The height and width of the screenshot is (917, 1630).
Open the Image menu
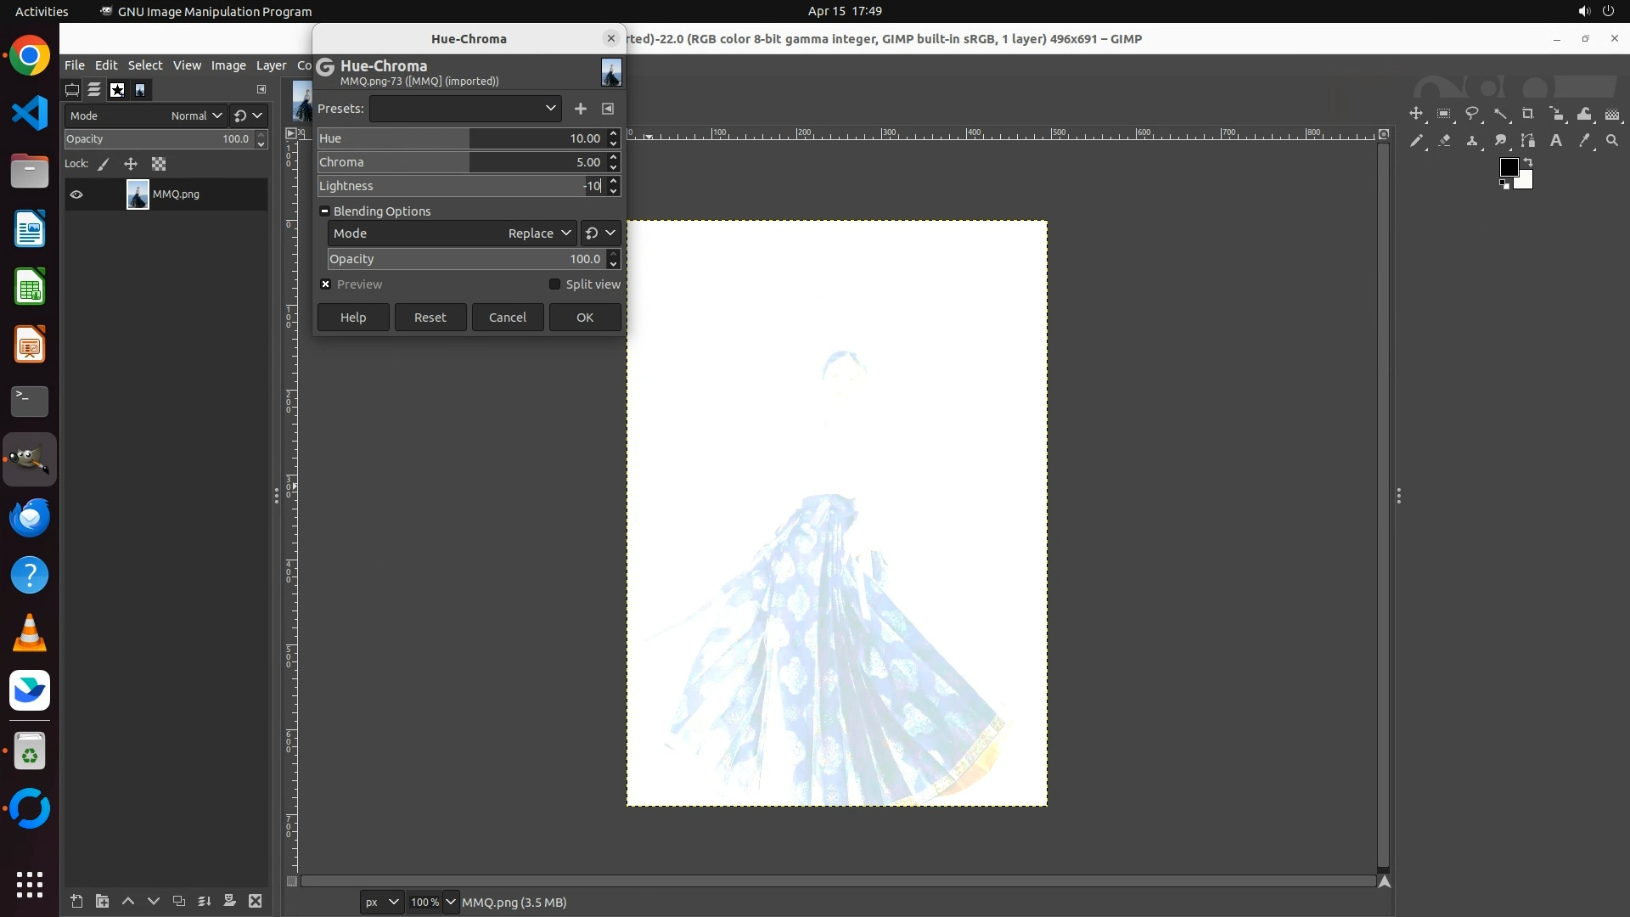point(228,65)
